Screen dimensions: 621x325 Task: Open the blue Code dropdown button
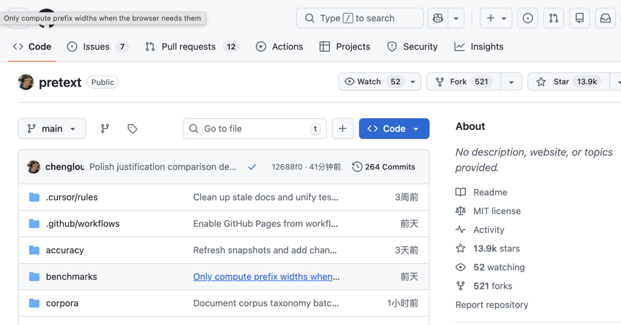click(394, 129)
